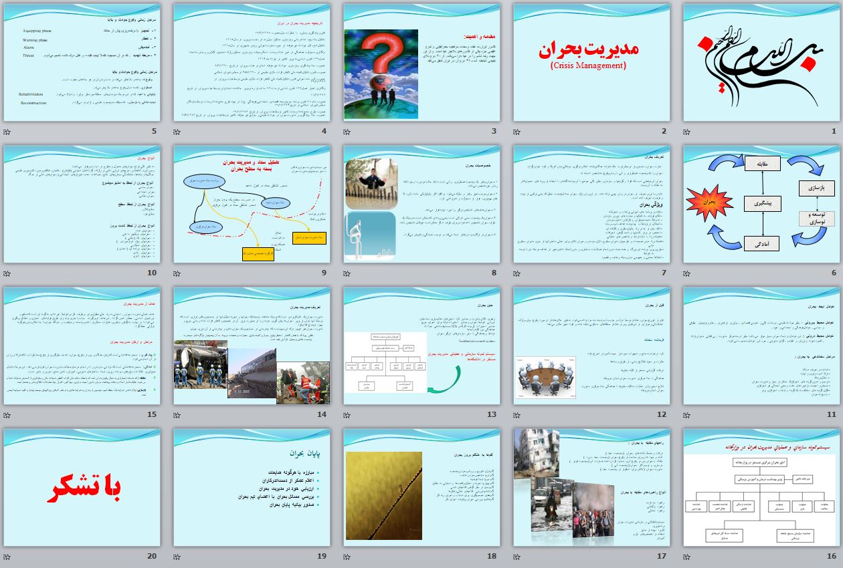
Task: Click the slide number 14 label
Action: pos(322,414)
